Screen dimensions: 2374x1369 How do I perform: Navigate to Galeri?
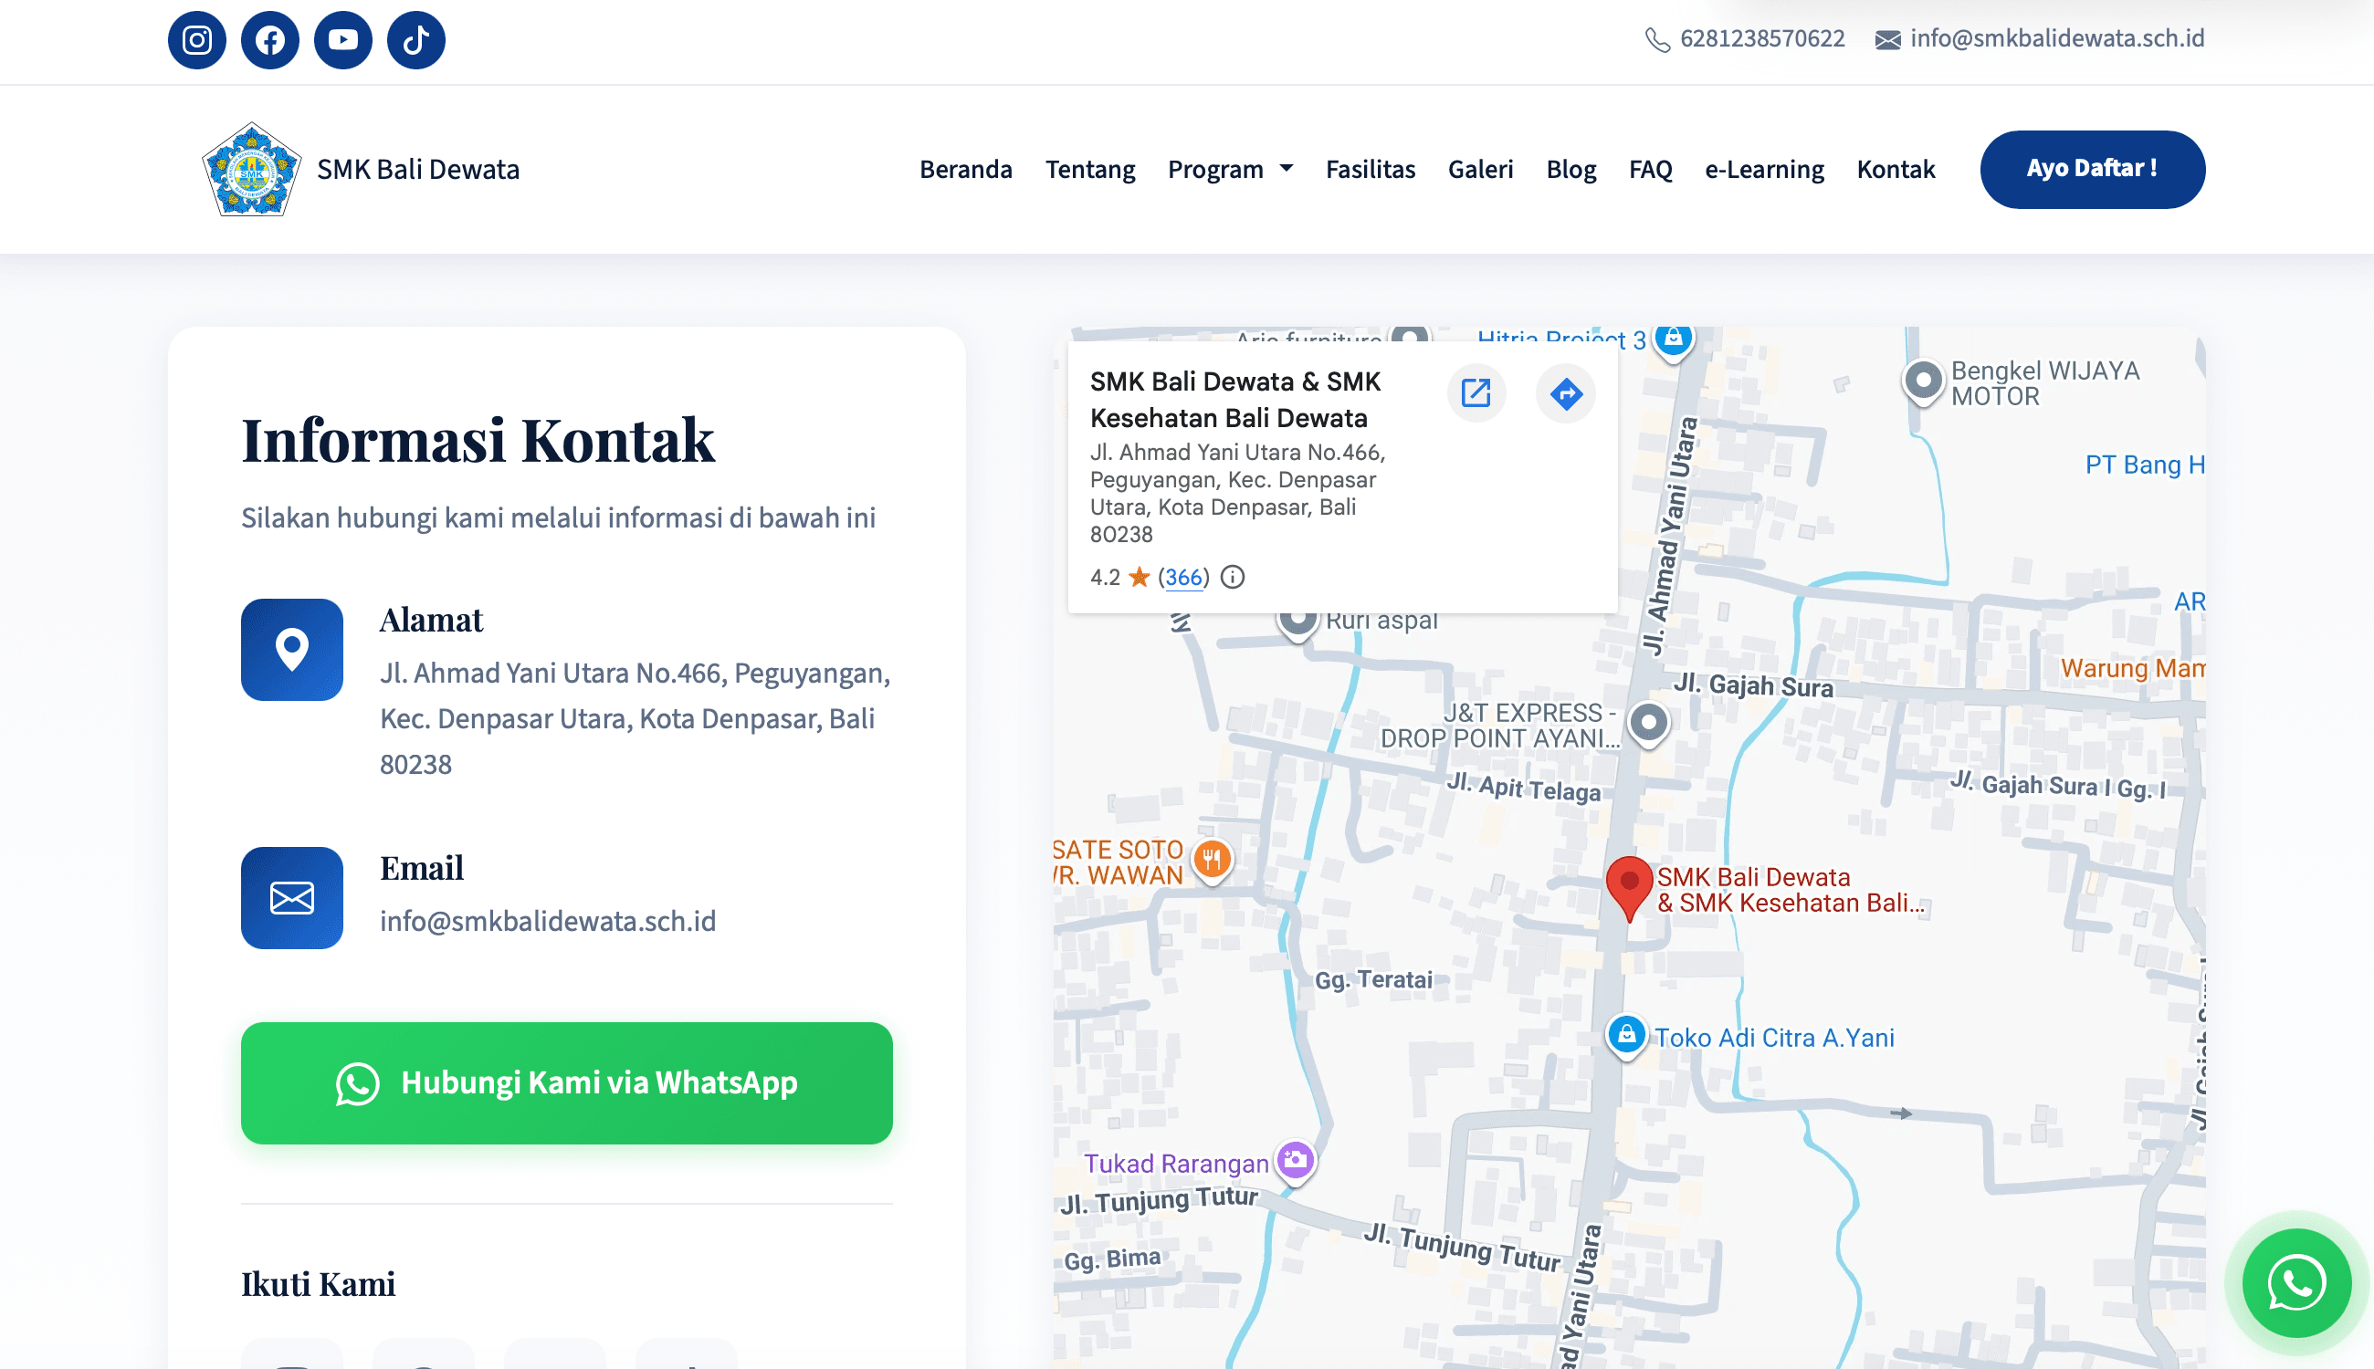pyautogui.click(x=1480, y=169)
